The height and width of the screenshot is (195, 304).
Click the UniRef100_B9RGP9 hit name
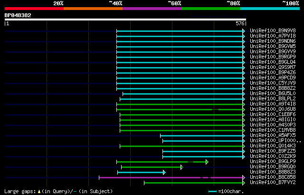click(273, 57)
